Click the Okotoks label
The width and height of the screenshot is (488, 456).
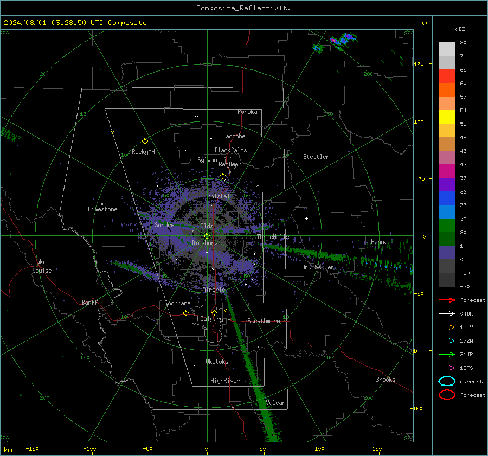[217, 362]
